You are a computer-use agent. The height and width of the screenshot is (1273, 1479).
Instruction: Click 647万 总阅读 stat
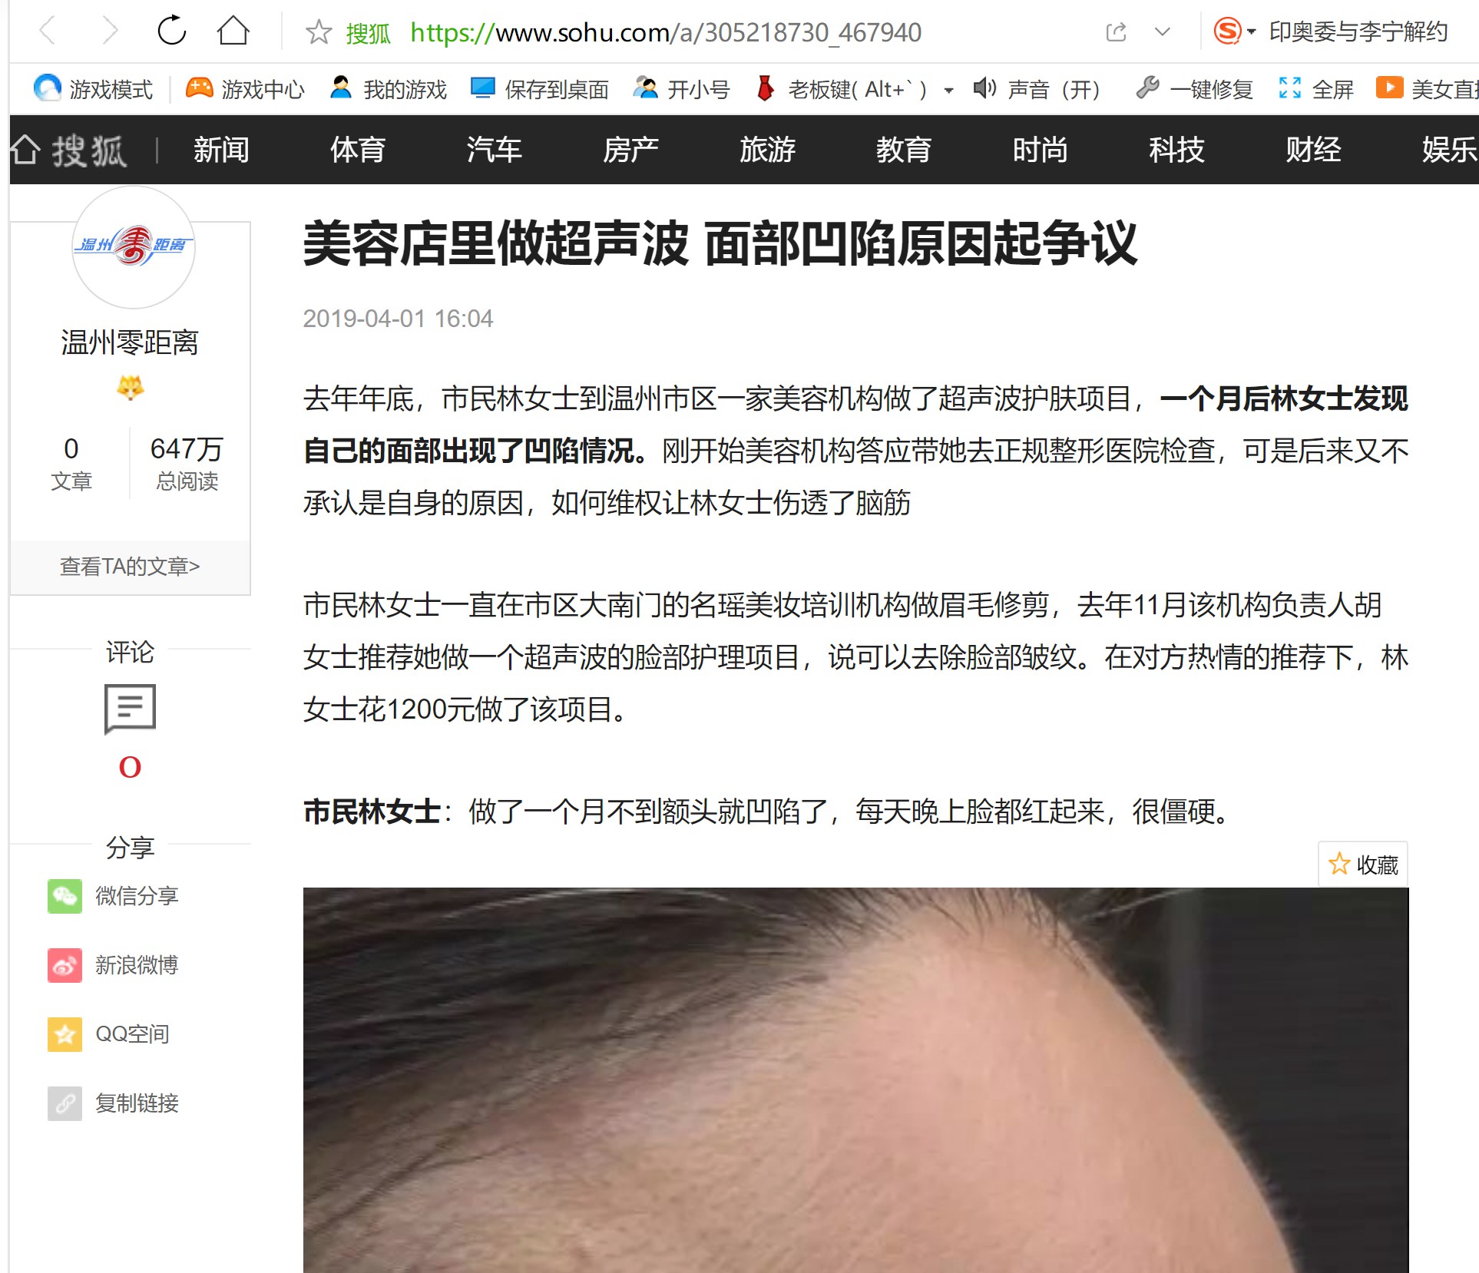187,464
